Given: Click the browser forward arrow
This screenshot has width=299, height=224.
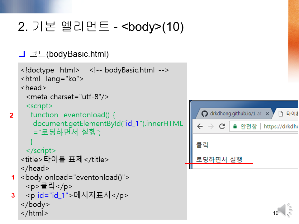Looking at the screenshot, I should point(211,126).
